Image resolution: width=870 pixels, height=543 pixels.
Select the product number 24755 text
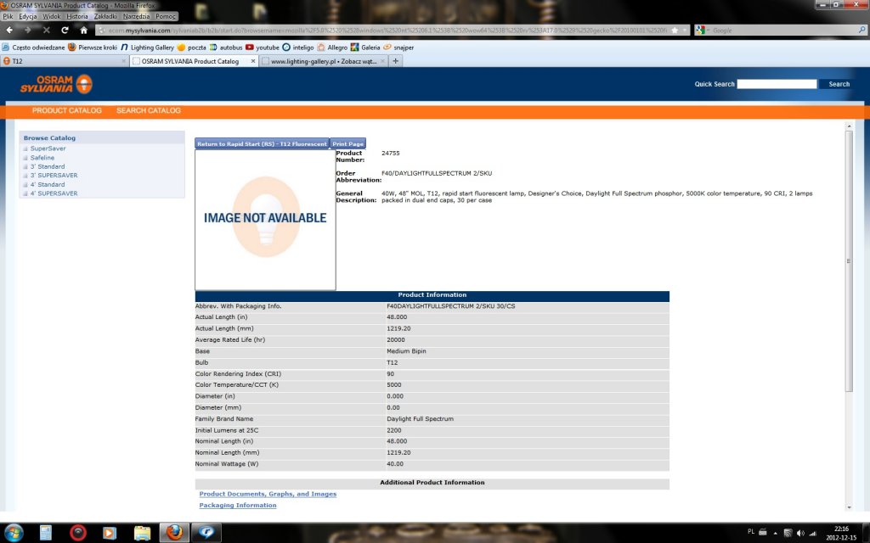391,154
